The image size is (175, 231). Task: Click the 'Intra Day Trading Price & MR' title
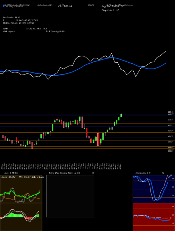tap(64, 173)
